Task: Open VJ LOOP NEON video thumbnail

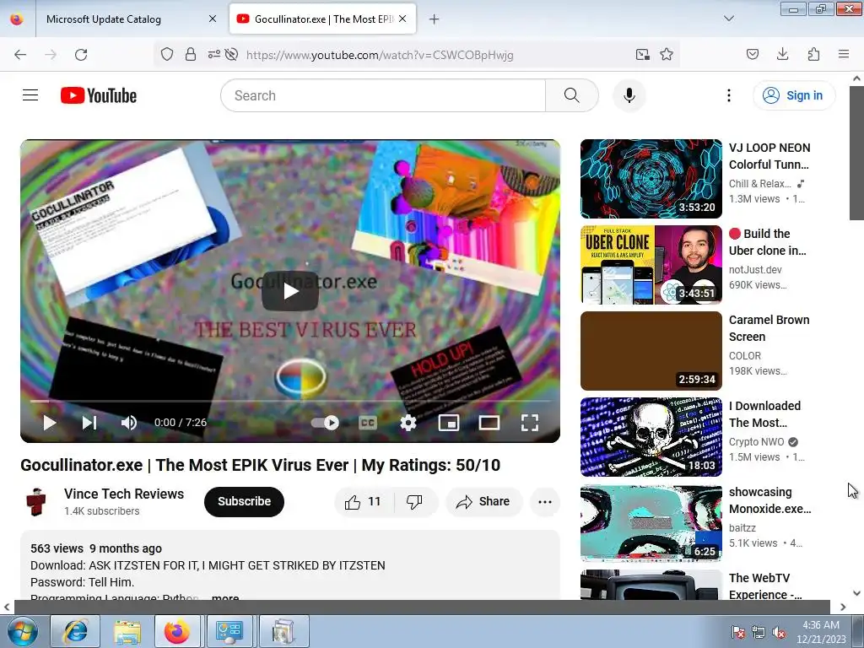Action: click(651, 179)
